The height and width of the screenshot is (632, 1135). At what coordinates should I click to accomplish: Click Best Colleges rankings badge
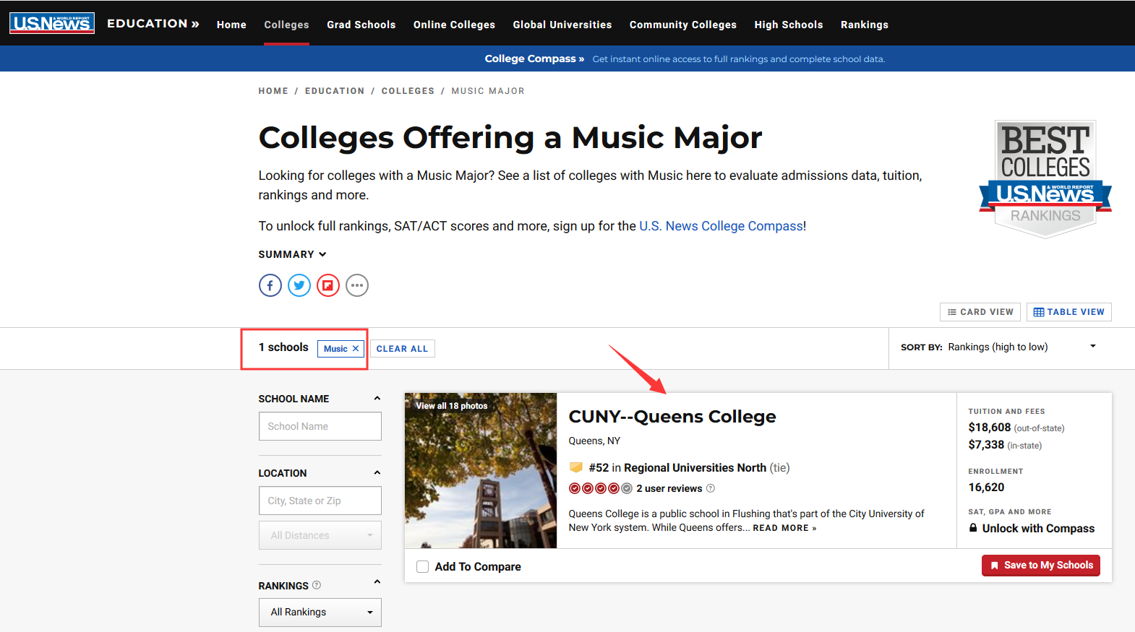[1045, 179]
